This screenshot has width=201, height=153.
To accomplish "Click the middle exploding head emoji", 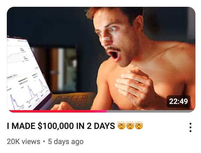I will click(130, 126).
